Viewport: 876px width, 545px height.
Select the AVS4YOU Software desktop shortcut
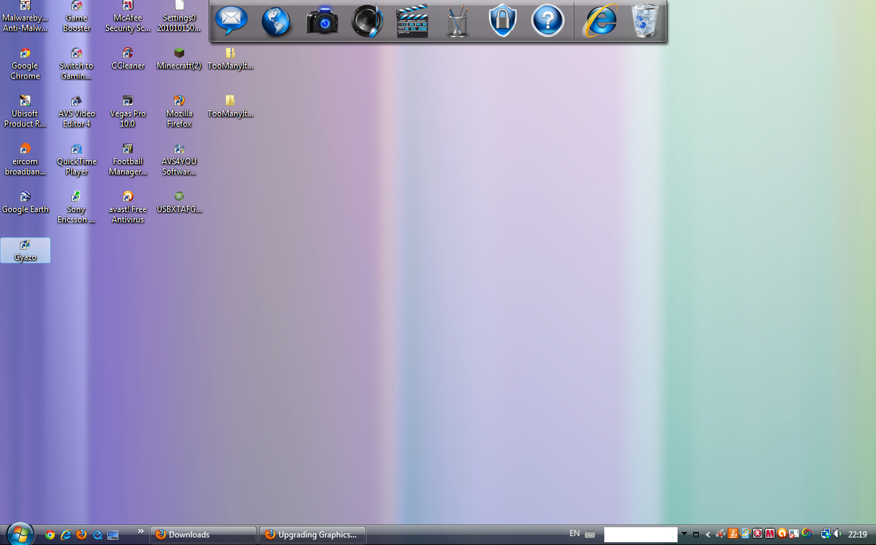click(179, 160)
